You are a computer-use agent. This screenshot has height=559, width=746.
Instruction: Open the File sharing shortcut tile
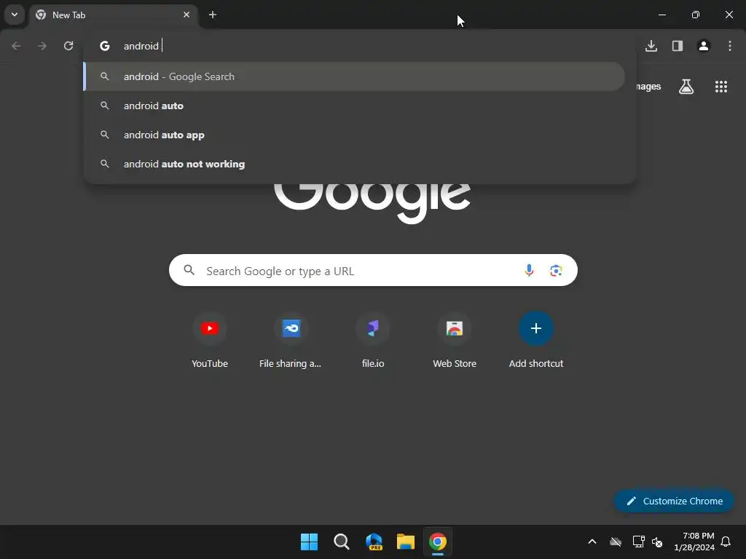pos(291,341)
